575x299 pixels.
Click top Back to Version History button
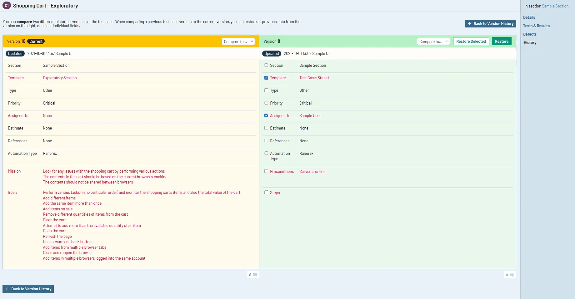pos(491,24)
